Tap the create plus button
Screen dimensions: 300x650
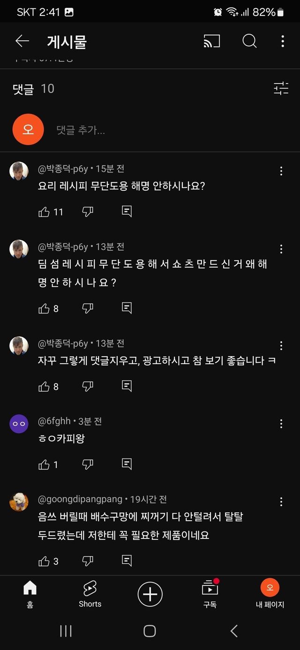(x=150, y=594)
